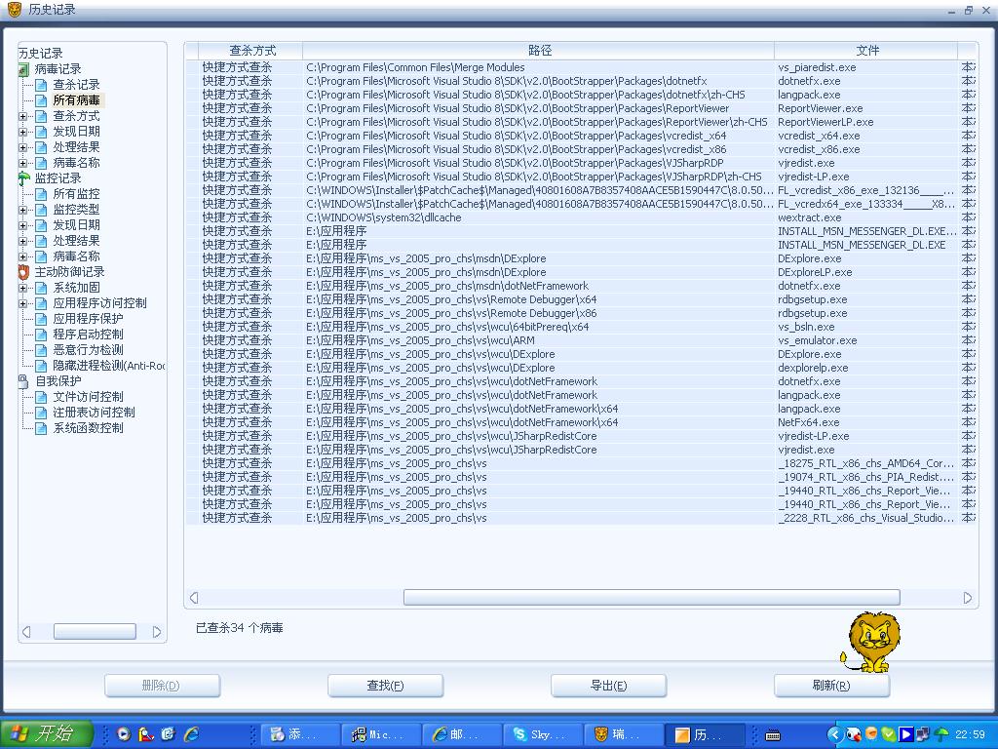This screenshot has width=998, height=749.
Task: Click the second quick launch icon
Action: point(146,734)
